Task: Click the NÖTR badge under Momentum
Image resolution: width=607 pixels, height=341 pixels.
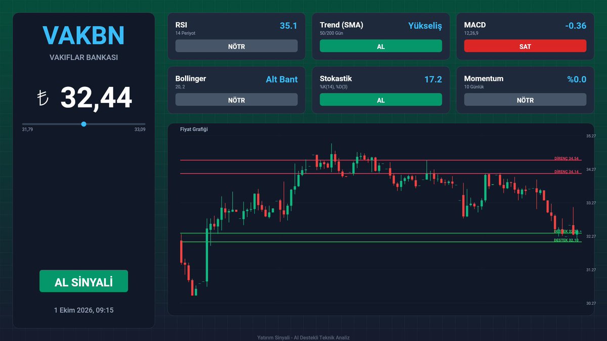Action: point(525,100)
